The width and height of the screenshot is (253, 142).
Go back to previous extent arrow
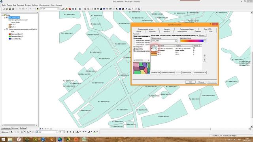[x=104, y=9]
